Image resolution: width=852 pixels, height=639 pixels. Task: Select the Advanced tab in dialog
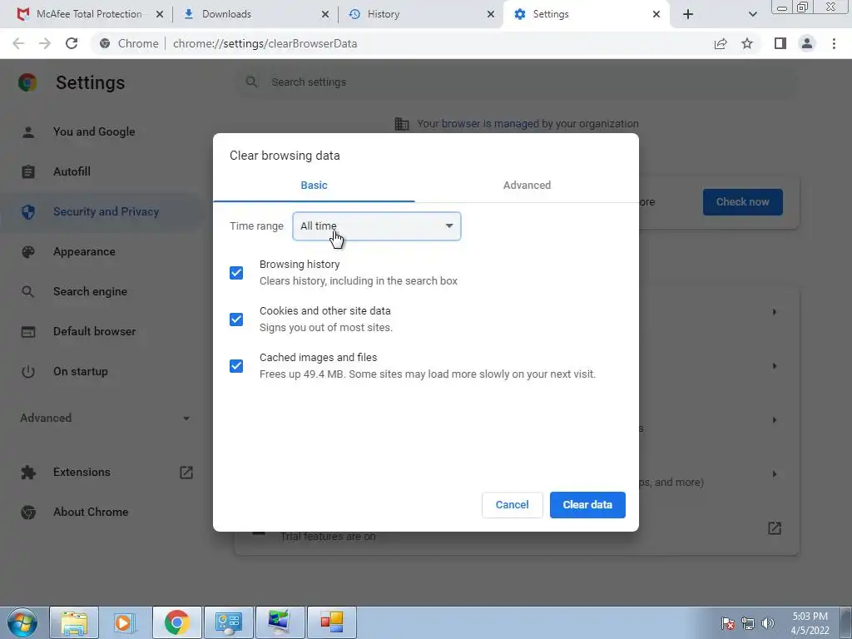pyautogui.click(x=527, y=186)
